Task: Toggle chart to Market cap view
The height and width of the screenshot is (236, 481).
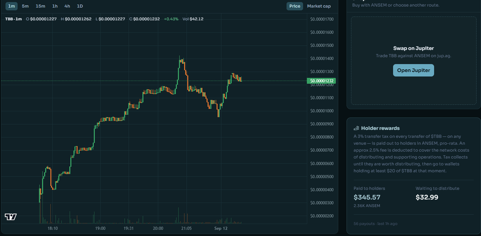Action: coord(319,6)
